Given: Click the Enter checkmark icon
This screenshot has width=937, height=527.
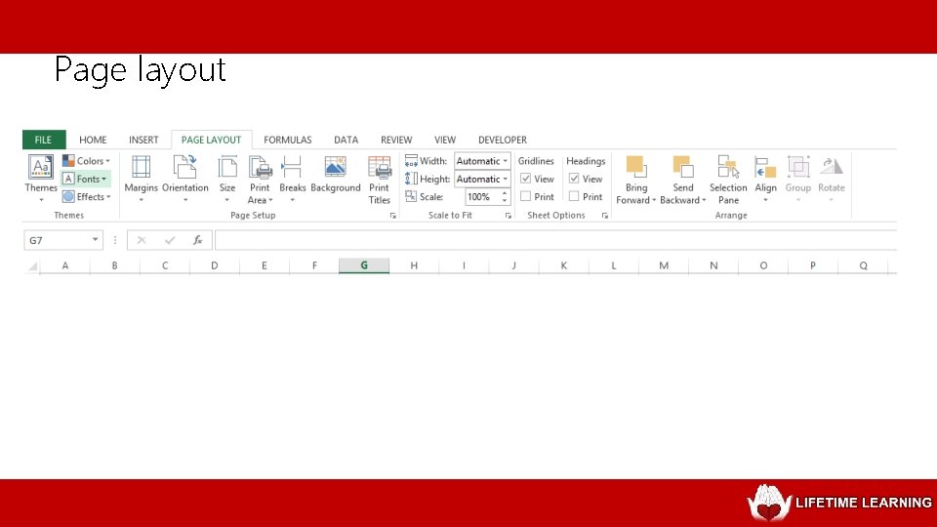Looking at the screenshot, I should pos(170,240).
